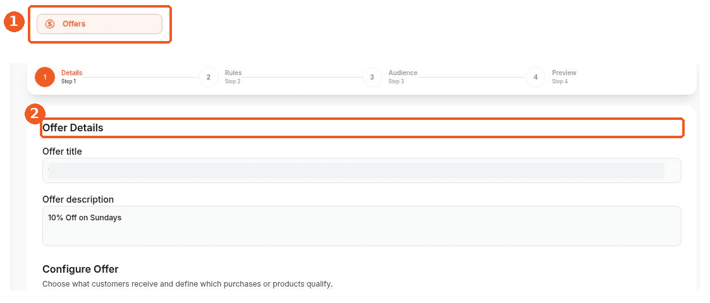This screenshot has height=303, width=710.
Task: Click the "Offer Details" heading
Action: pos(73,128)
